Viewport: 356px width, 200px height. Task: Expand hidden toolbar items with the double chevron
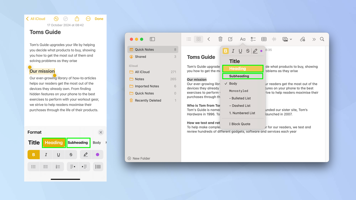coord(314,39)
